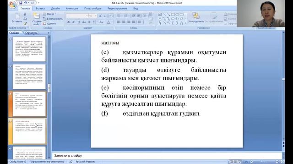Select the rectangle shape in the gallery
Viewport: 293px width, 164px height.
pyautogui.click(x=173, y=14)
